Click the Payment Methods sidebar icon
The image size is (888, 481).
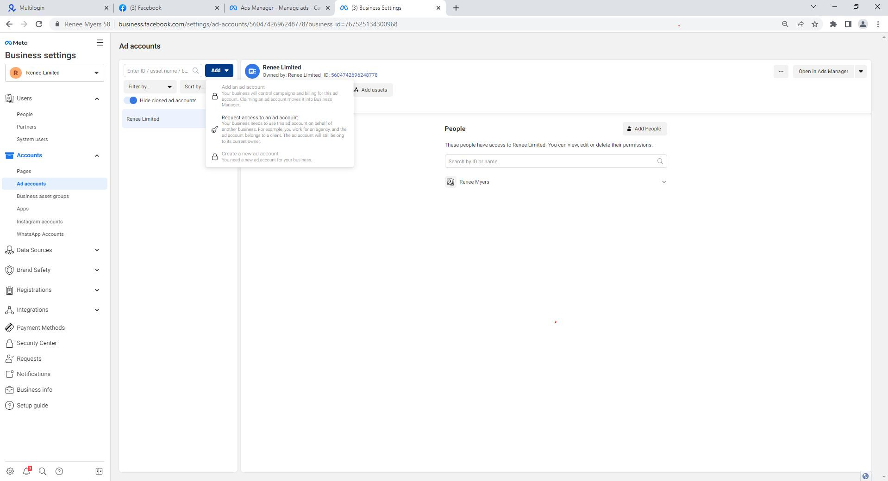tap(9, 327)
